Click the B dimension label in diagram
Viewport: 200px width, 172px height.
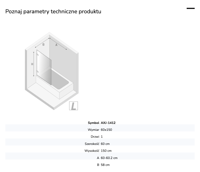[x=43, y=45]
